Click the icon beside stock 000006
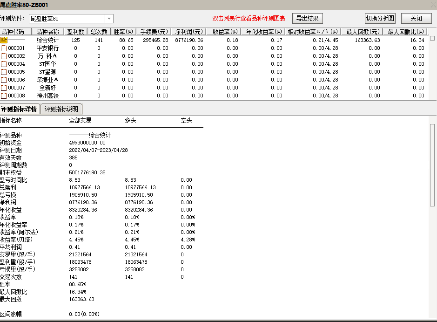 [4, 80]
